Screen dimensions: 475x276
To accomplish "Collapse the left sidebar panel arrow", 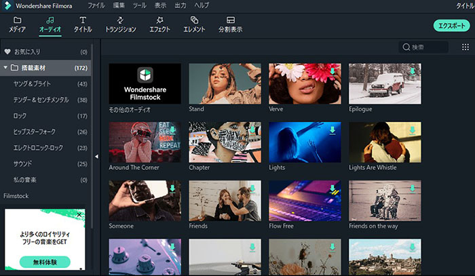I will tap(96, 157).
